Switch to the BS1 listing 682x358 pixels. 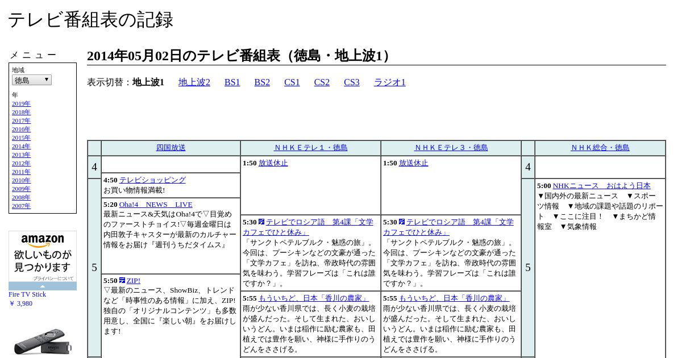point(232,82)
